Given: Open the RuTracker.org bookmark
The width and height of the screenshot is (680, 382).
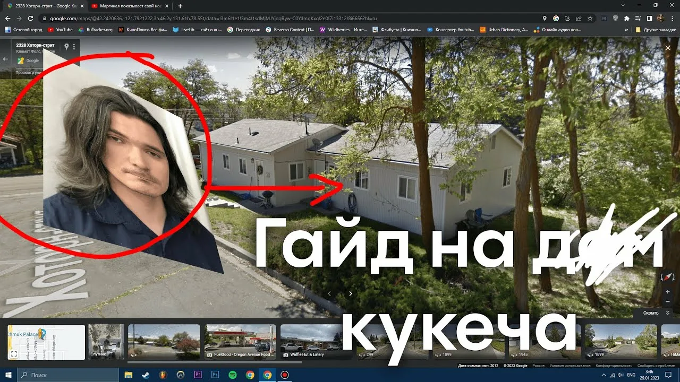Looking at the screenshot, I should 95,30.
